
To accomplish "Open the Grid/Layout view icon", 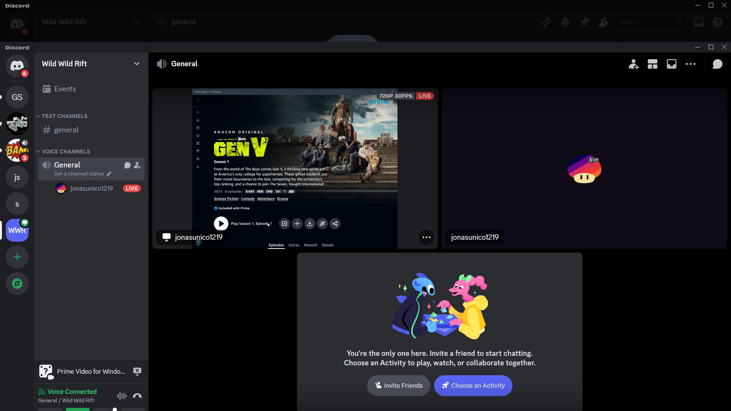I will (652, 64).
